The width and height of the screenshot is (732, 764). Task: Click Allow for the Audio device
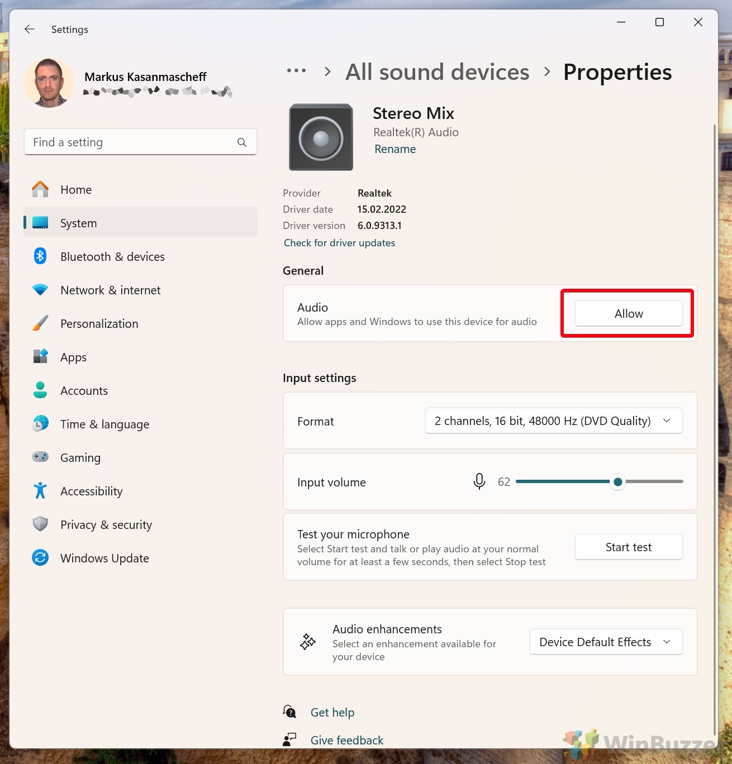tap(629, 313)
